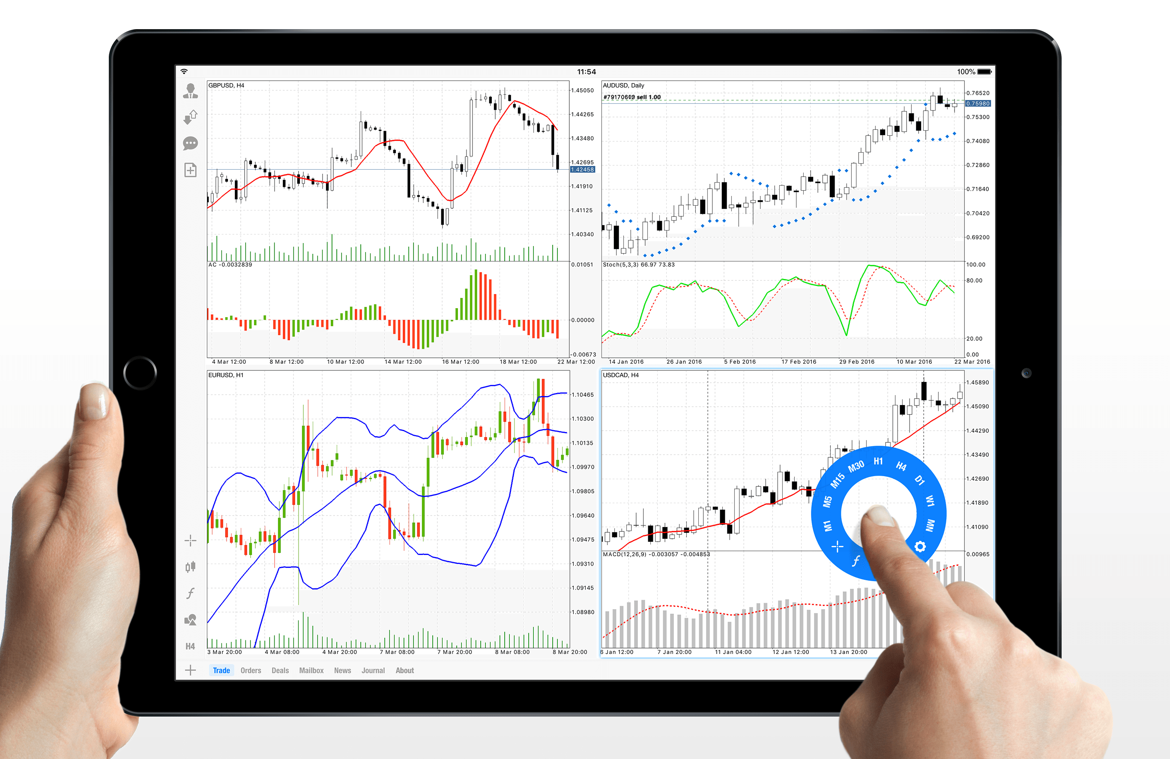Select H1 on the radial timeframe menu

878,461
